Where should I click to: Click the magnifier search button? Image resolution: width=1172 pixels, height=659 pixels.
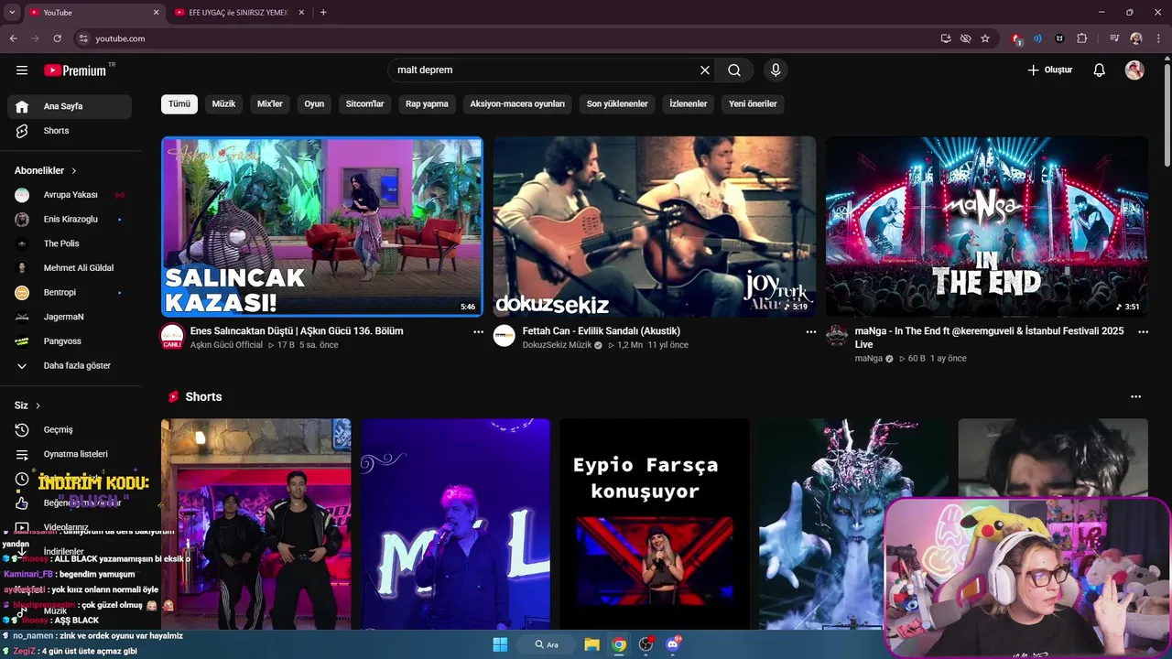coord(734,70)
